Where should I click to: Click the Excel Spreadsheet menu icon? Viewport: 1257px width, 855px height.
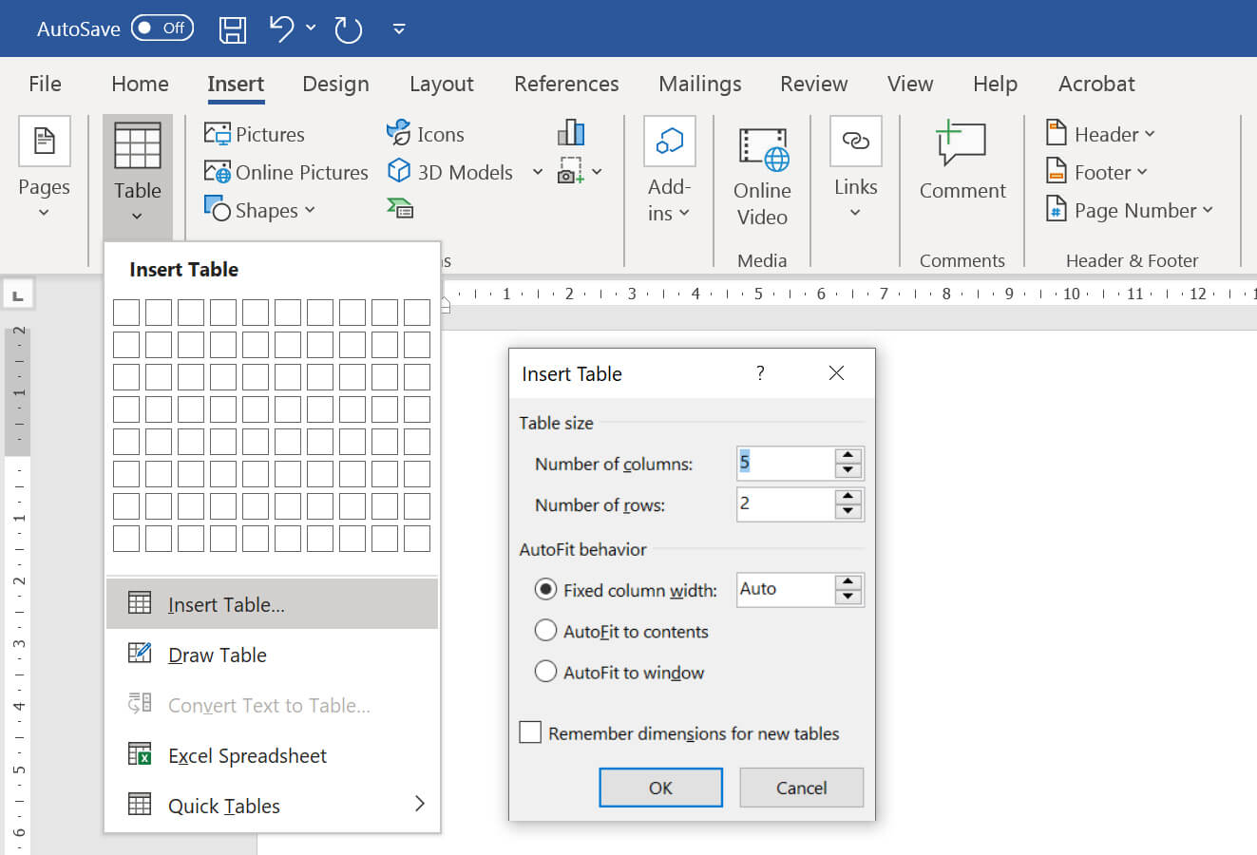140,754
